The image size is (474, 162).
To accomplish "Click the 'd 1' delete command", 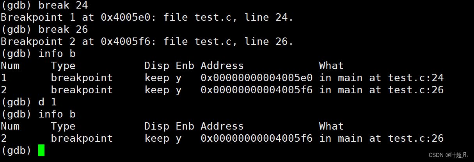I will (47, 102).
